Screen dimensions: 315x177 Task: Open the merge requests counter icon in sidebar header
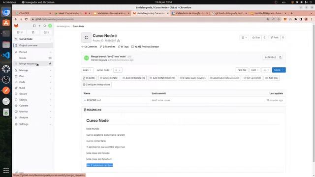(33, 32)
